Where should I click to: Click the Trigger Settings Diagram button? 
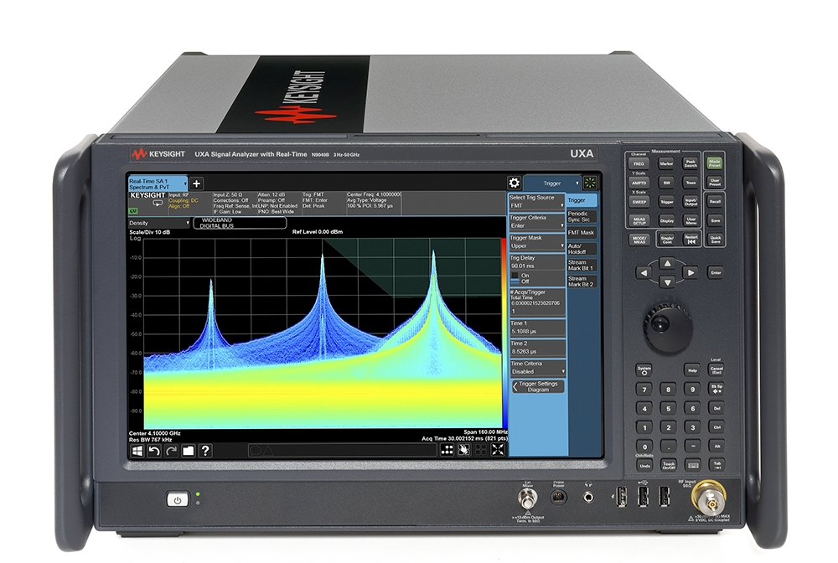[537, 386]
